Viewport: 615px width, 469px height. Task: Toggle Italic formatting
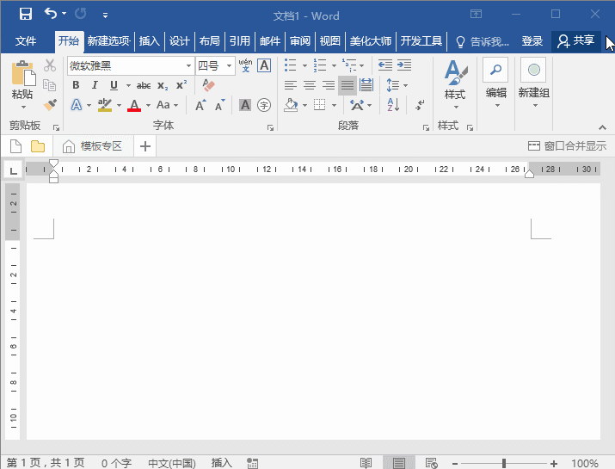click(x=95, y=85)
